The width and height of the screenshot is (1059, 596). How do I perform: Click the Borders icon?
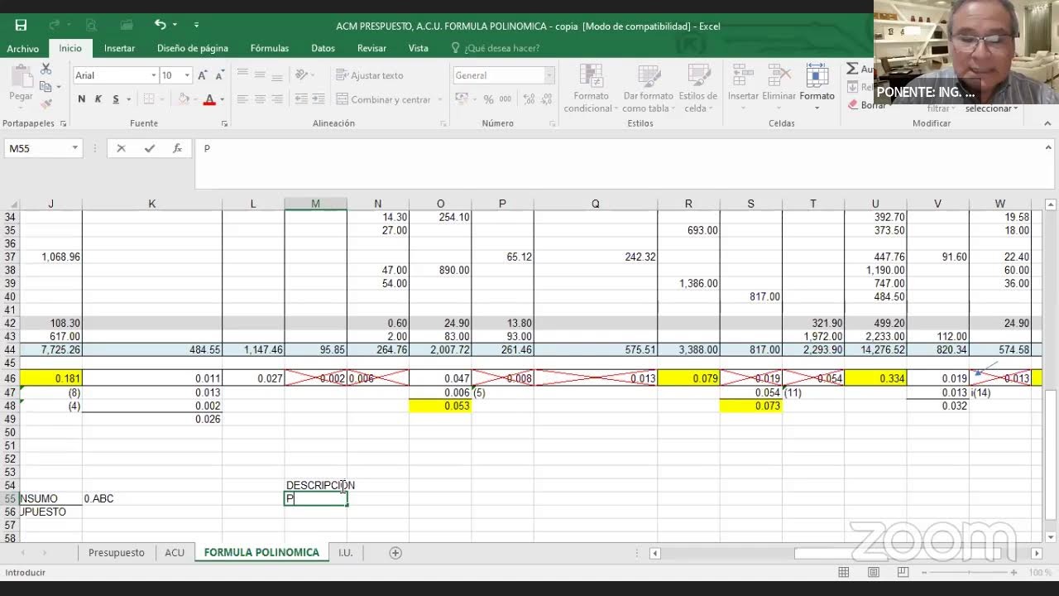coord(148,99)
